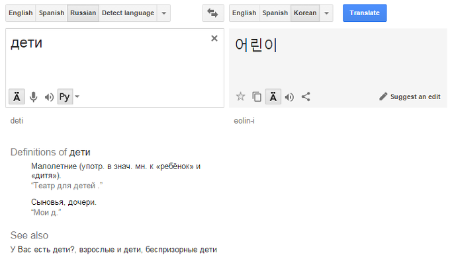Choose Spanish as the target language

click(275, 13)
